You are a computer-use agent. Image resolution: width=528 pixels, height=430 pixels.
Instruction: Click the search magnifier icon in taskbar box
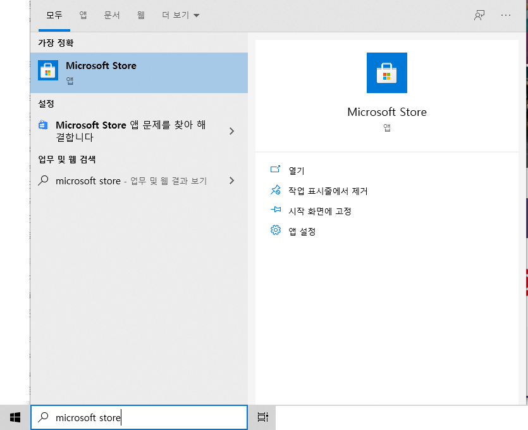click(43, 417)
